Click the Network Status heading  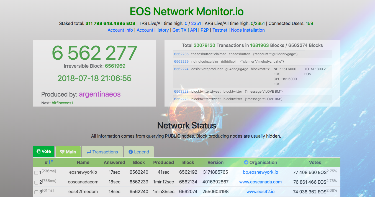[187, 125]
